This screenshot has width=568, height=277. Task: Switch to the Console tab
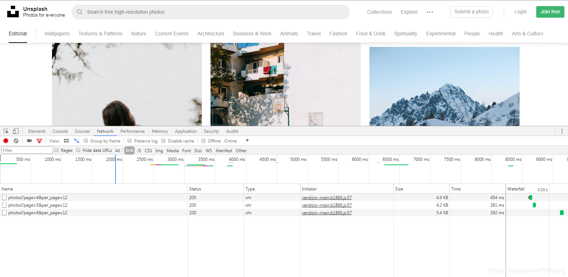[60, 131]
